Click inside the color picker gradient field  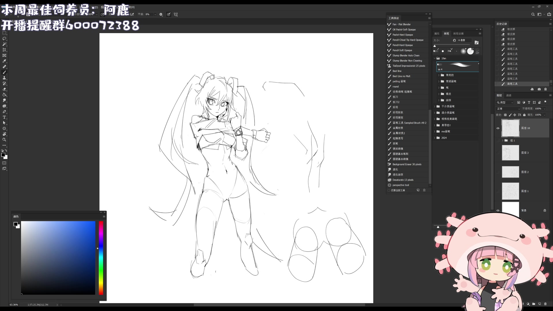pyautogui.click(x=58, y=258)
